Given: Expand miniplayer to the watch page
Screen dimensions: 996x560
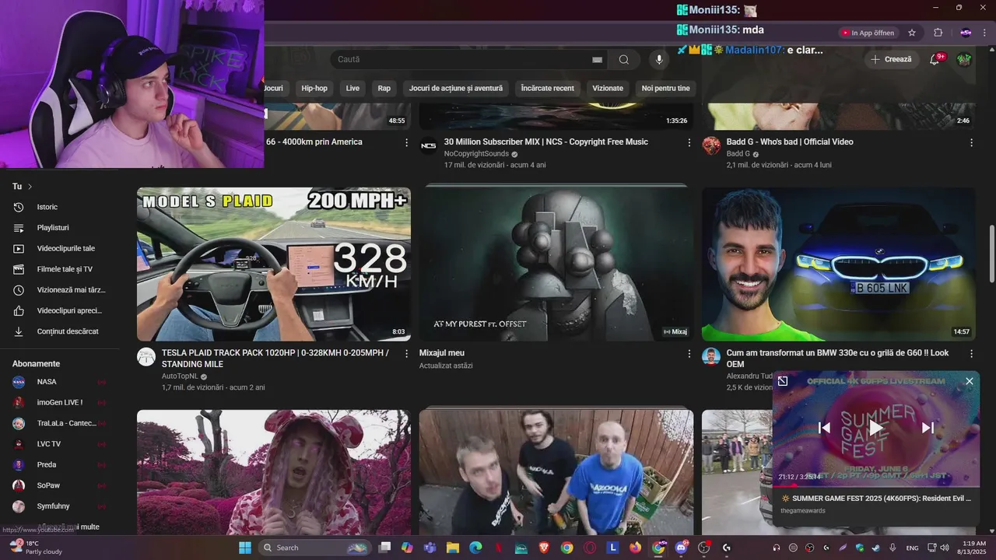Looking at the screenshot, I should [x=783, y=381].
